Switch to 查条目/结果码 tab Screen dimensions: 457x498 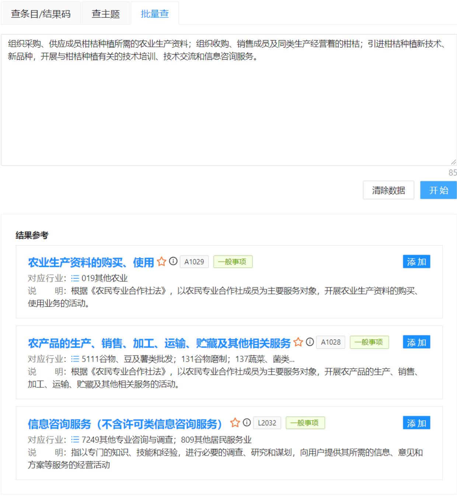41,14
